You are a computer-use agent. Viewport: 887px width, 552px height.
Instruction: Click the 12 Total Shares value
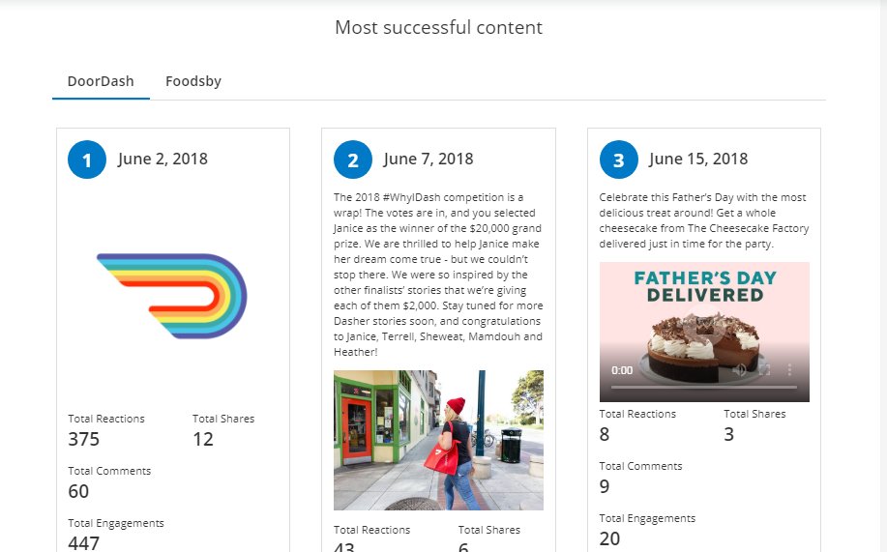pos(203,440)
